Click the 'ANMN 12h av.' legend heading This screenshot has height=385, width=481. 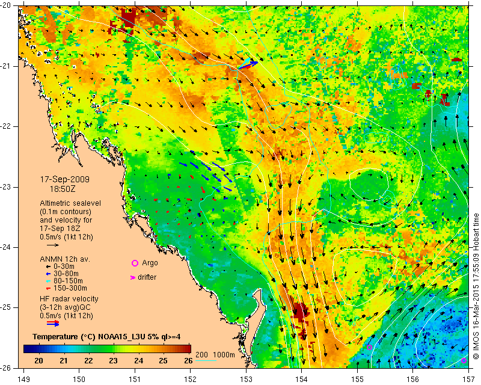[x=65, y=259]
